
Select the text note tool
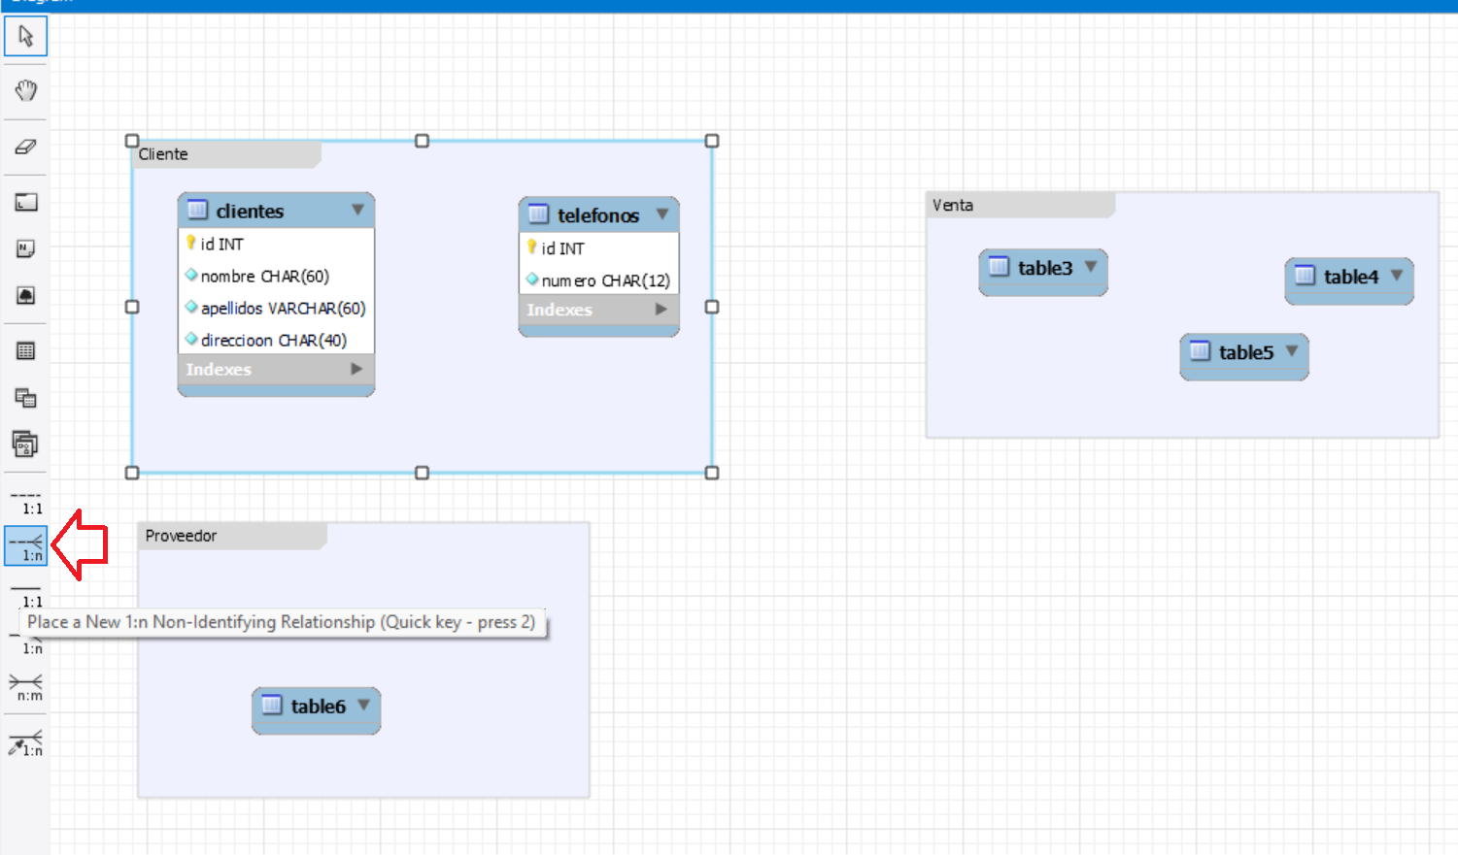click(x=25, y=248)
